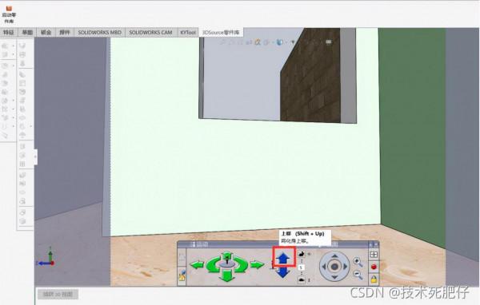The height and width of the screenshot is (305, 480).
Task: Click the rabbit faster-speed icon
Action: [x=302, y=254]
